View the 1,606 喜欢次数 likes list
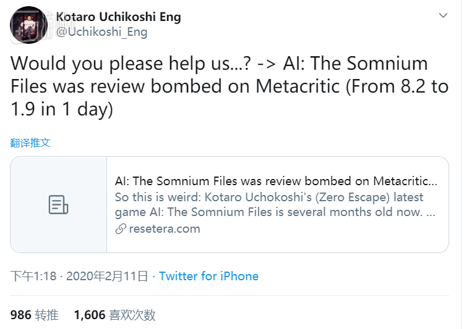The image size is (464, 329). tap(114, 315)
